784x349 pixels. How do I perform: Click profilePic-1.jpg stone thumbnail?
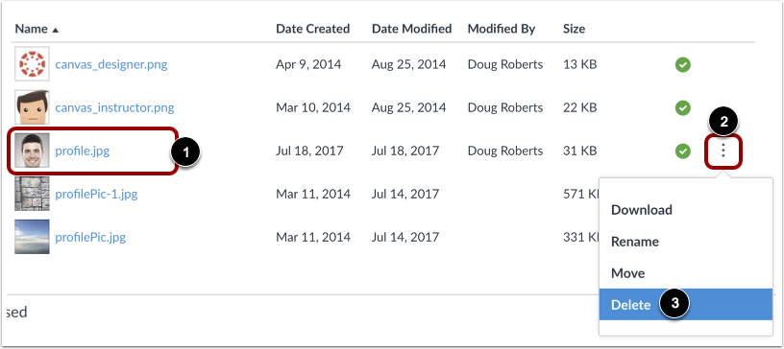tap(32, 194)
